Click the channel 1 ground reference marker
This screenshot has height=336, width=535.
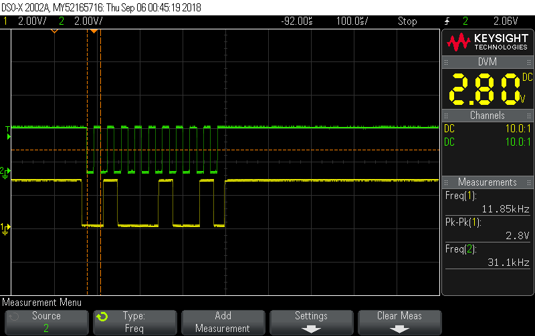click(x=5, y=228)
